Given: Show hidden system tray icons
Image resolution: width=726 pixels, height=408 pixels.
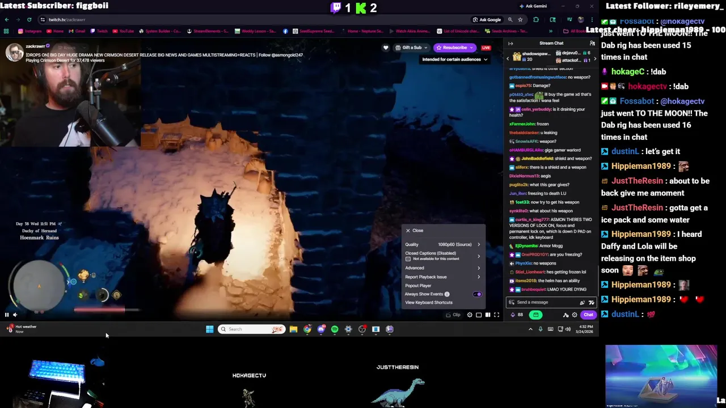Looking at the screenshot, I should [x=530, y=329].
